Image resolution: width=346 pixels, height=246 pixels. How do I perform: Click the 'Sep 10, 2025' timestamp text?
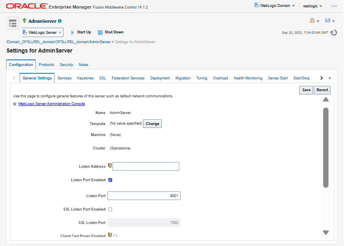click(305, 33)
